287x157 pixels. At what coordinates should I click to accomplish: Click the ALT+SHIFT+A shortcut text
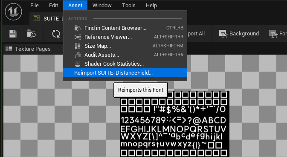tap(168, 55)
